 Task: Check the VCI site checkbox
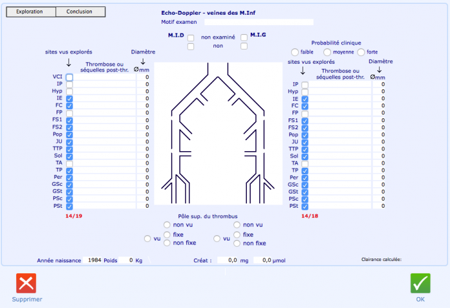coord(69,77)
